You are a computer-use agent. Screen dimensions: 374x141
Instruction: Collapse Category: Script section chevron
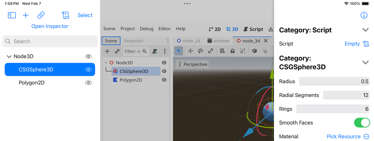366,30
